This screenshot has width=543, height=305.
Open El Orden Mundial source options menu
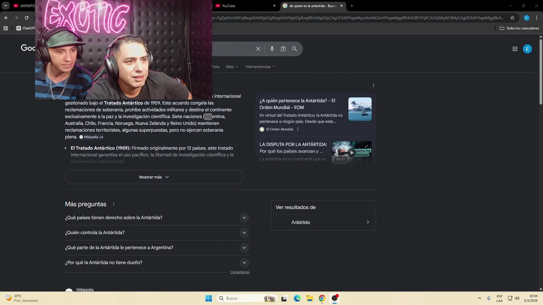coord(297,129)
